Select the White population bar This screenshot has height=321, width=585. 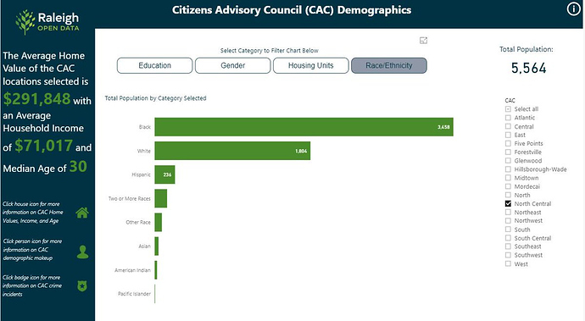(232, 151)
